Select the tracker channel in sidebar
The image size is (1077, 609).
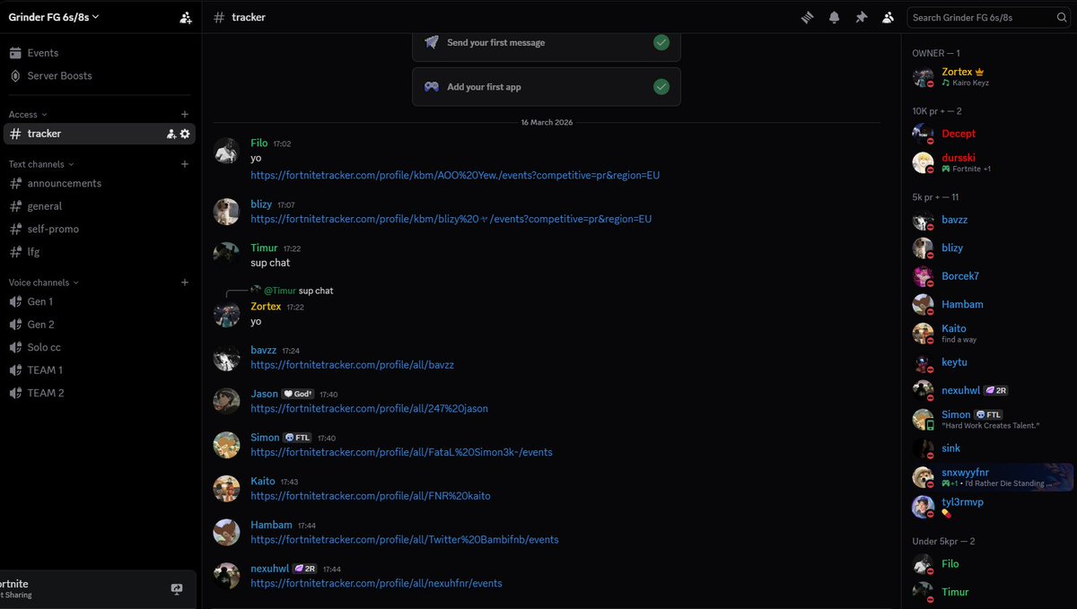click(x=100, y=134)
